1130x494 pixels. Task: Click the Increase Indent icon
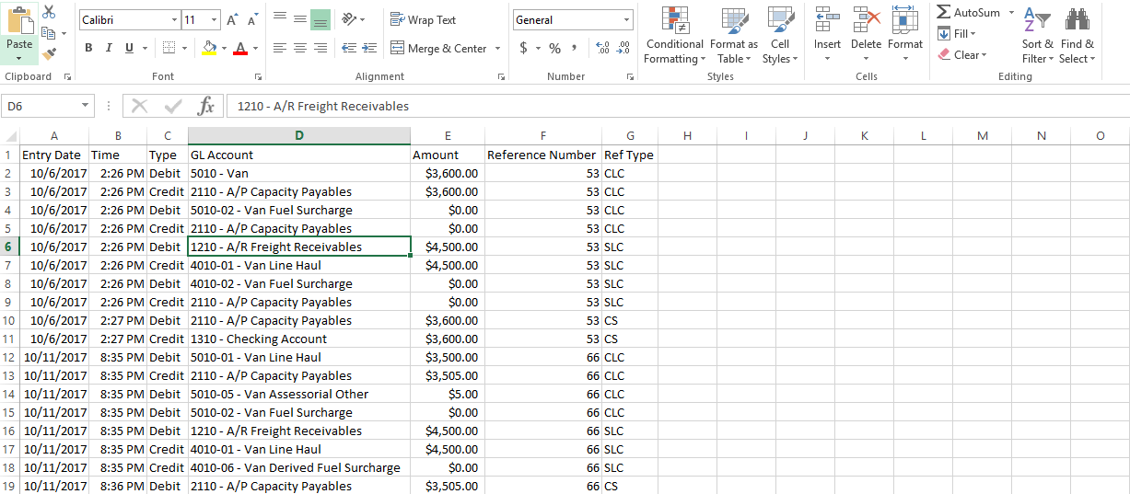pyautogui.click(x=369, y=48)
